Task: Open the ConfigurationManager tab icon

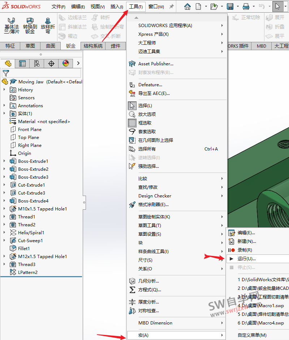Action: click(36, 64)
